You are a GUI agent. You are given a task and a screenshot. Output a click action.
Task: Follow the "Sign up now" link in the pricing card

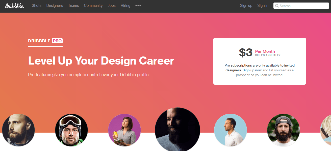(252, 70)
